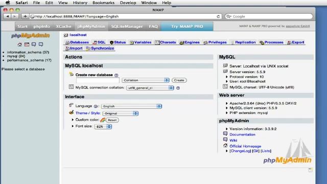
Task: Open the Safari History menu
Action: pos(80,3)
